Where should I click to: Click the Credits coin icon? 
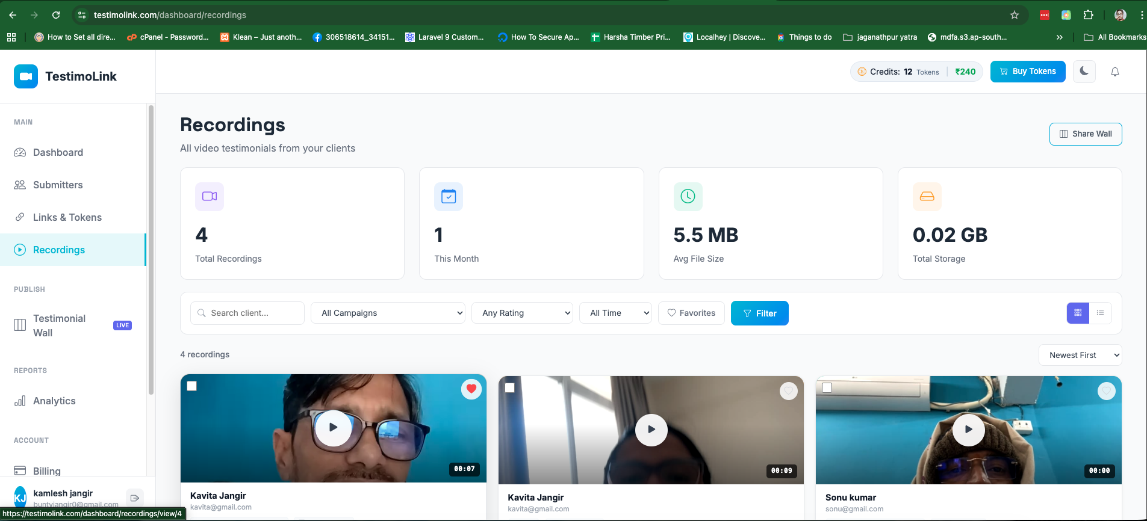862,72
